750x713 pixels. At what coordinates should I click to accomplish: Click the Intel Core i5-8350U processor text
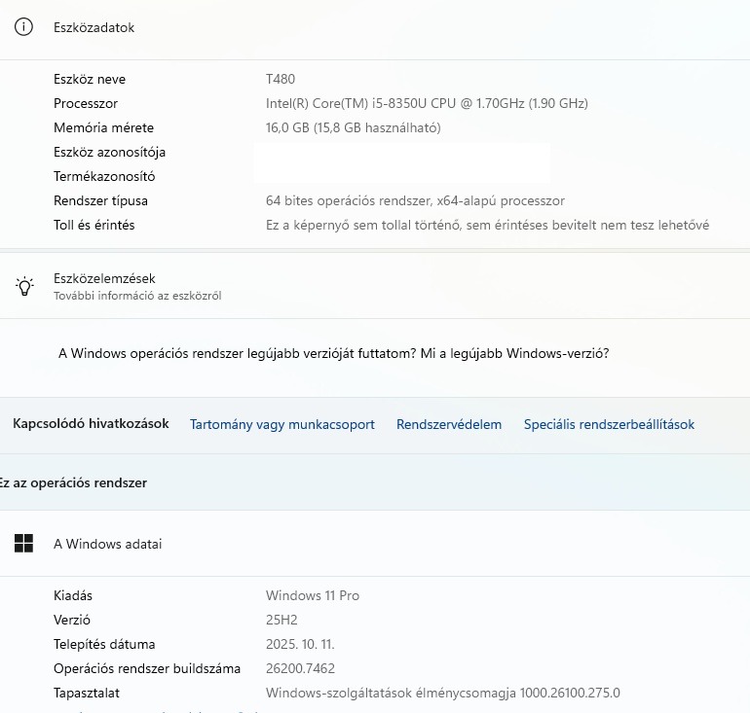(x=427, y=103)
